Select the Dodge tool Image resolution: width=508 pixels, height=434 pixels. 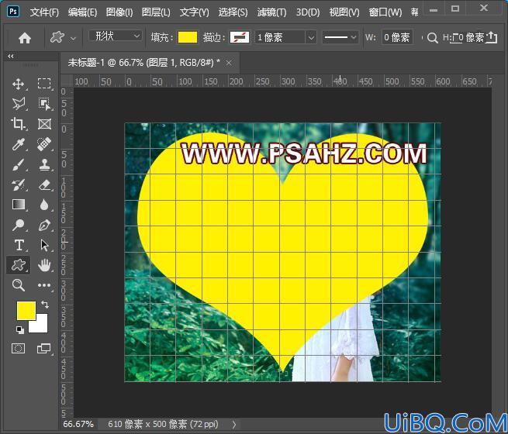pos(18,225)
